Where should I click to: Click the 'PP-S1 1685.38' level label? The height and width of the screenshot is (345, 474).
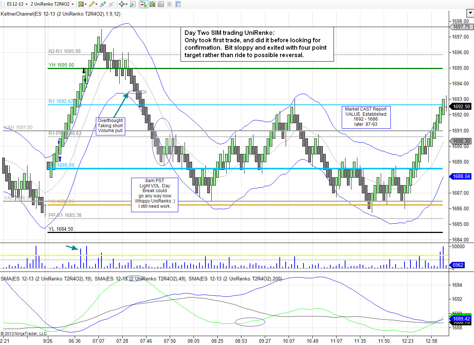65,215
